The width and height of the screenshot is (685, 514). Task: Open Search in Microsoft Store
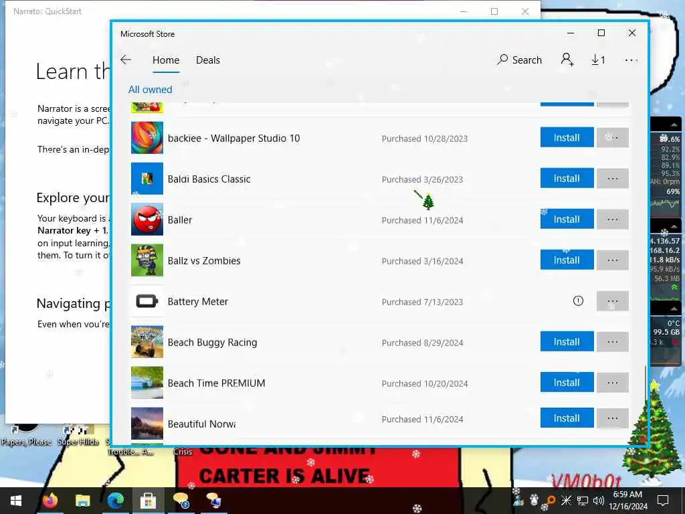pos(519,60)
